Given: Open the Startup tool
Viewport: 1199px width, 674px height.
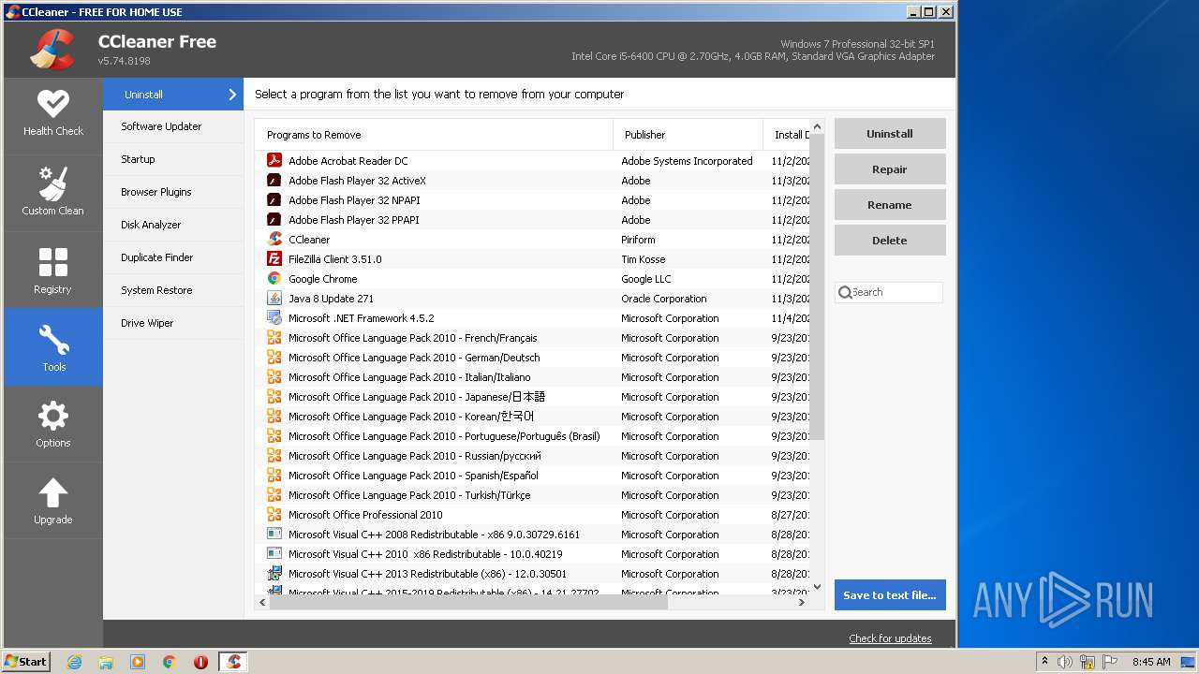Looking at the screenshot, I should click(173, 159).
